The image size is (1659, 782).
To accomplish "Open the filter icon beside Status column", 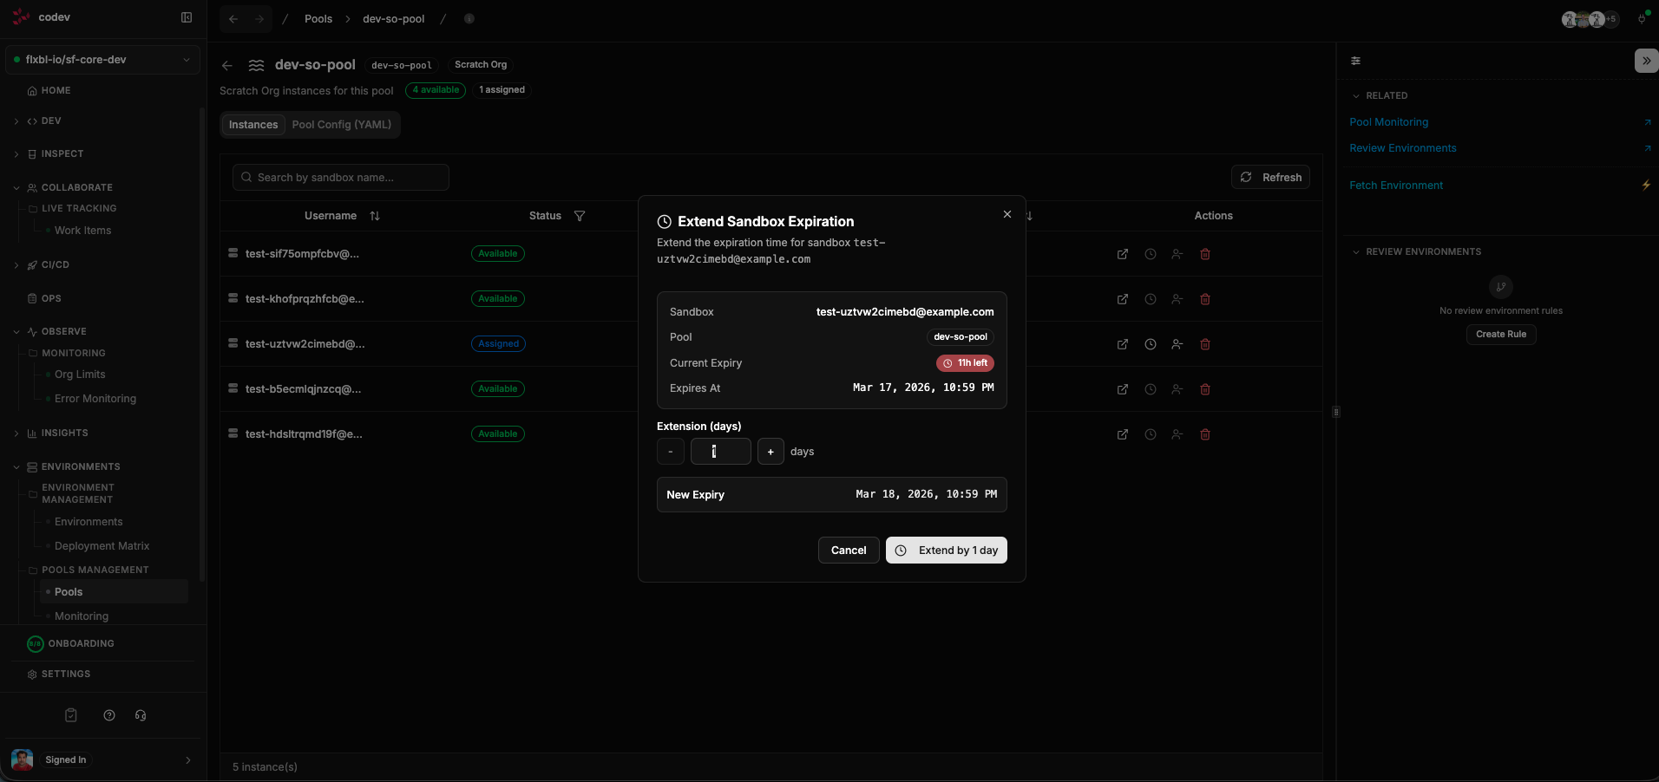I will [x=580, y=216].
